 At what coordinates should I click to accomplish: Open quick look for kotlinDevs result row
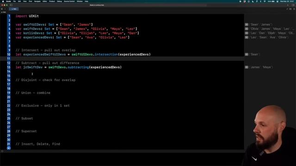click(x=247, y=33)
